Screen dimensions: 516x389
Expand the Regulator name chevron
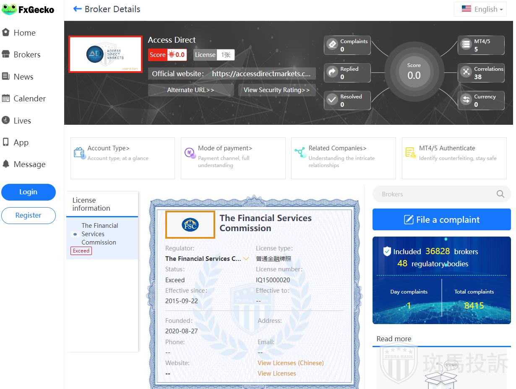pos(246,259)
